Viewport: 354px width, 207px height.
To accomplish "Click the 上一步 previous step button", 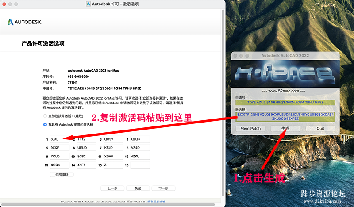I will point(112,188).
